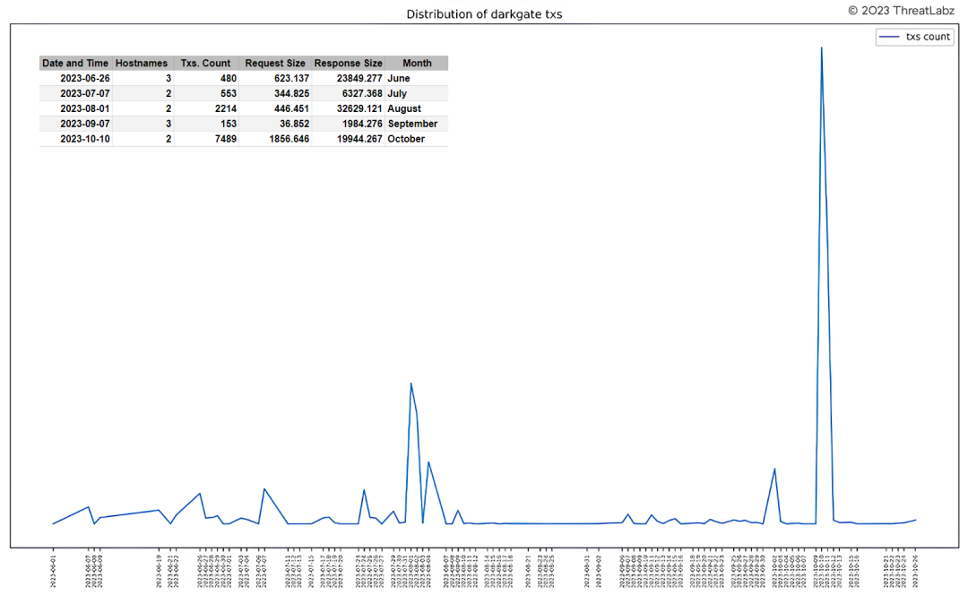Click the second peak near 2023-07-29
This screenshot has width=968, height=595.
411,385
